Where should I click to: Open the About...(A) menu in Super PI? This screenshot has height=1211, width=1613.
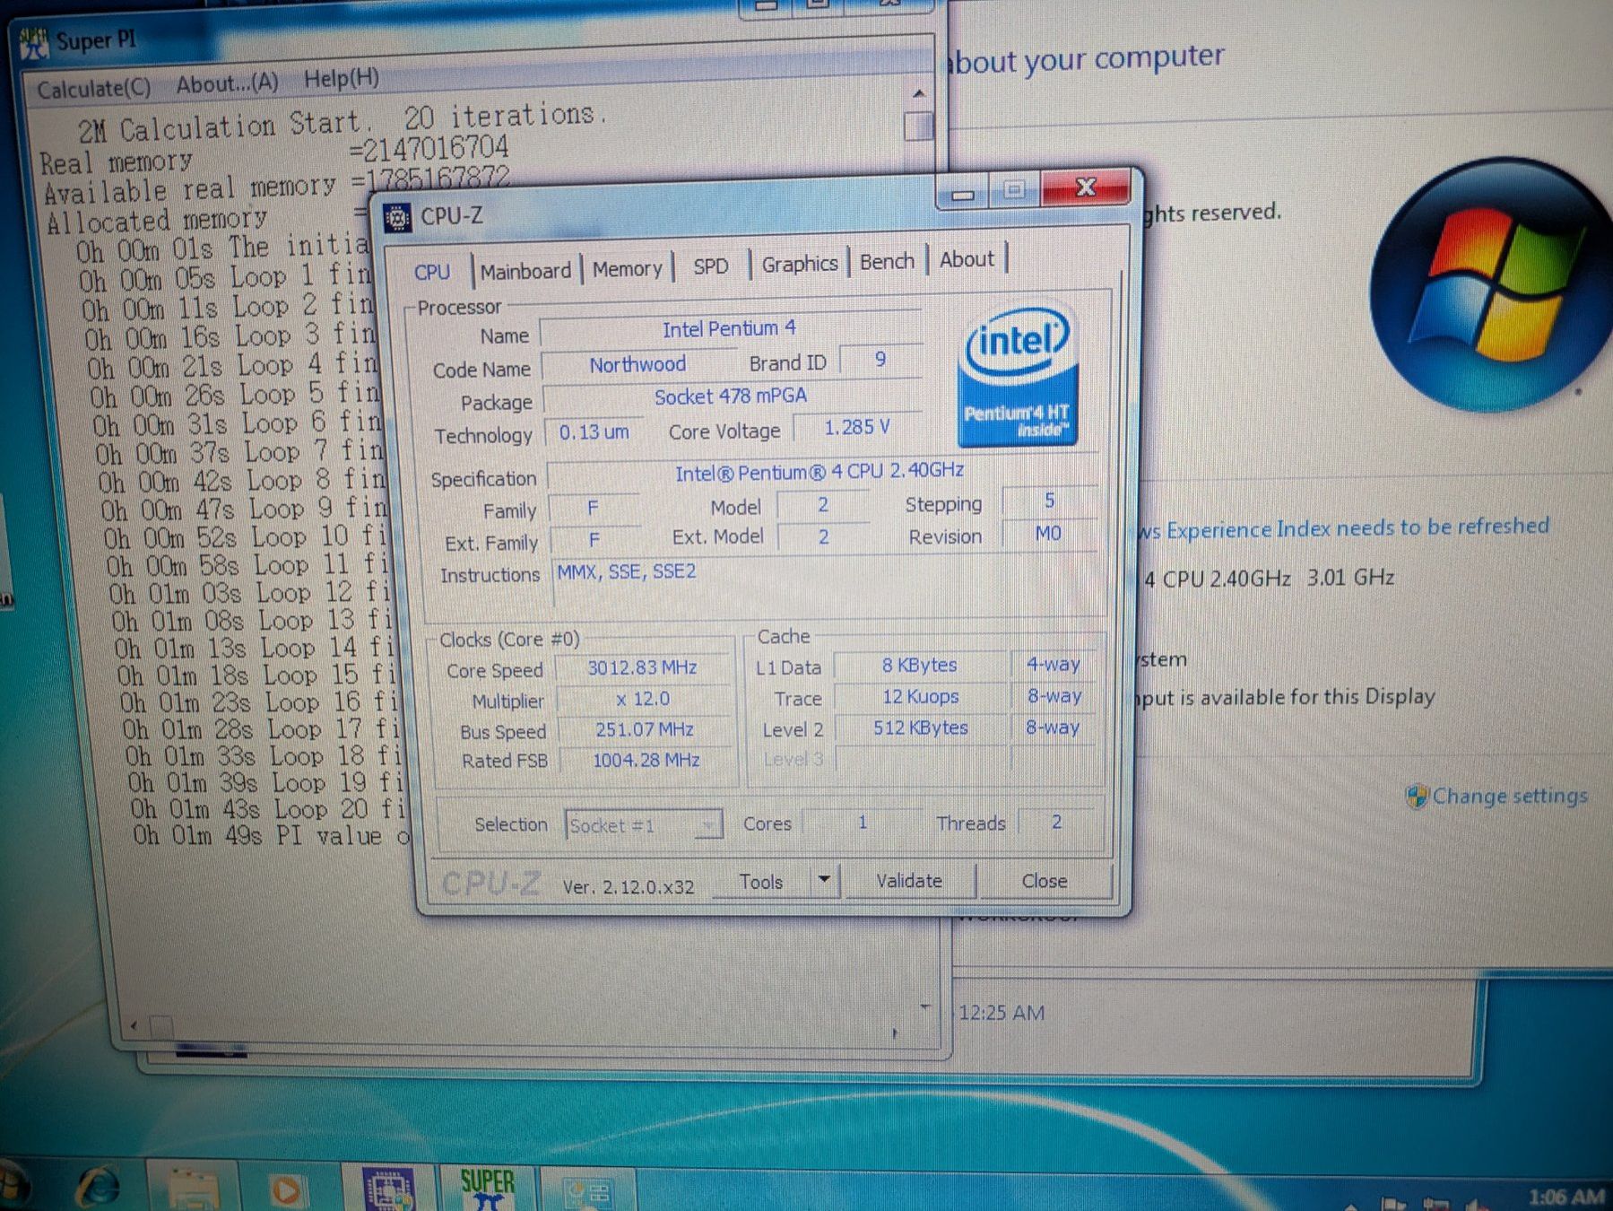tap(227, 83)
